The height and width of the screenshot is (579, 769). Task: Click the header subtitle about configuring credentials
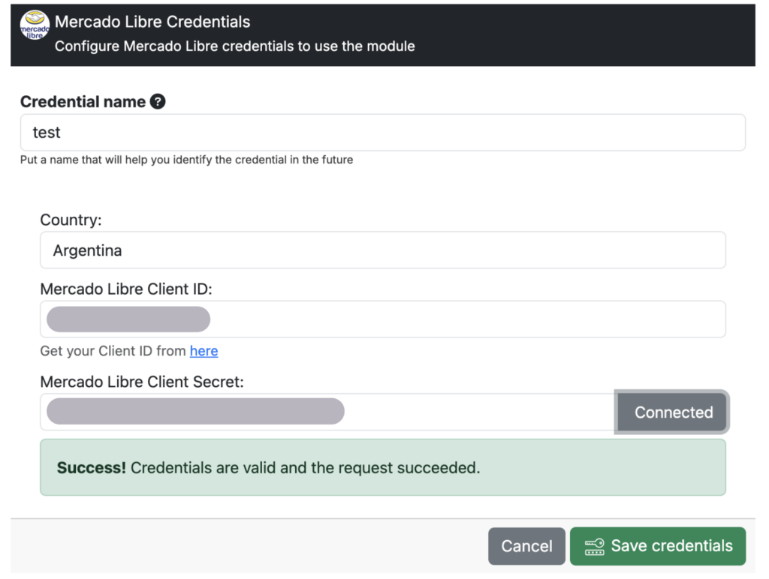(234, 46)
